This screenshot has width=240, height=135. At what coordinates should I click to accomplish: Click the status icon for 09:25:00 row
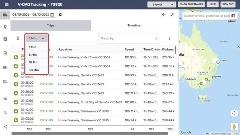coord(16,84)
